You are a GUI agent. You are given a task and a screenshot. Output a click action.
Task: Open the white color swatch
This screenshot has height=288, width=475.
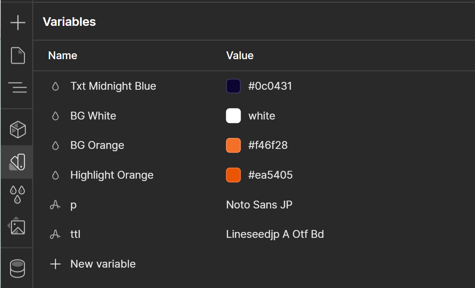234,116
